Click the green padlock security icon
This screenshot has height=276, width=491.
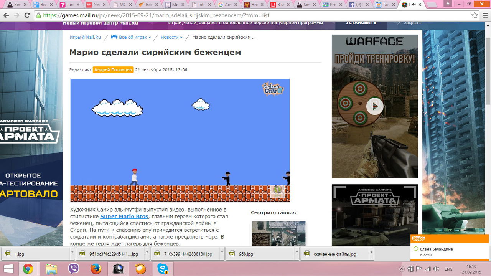pos(38,15)
